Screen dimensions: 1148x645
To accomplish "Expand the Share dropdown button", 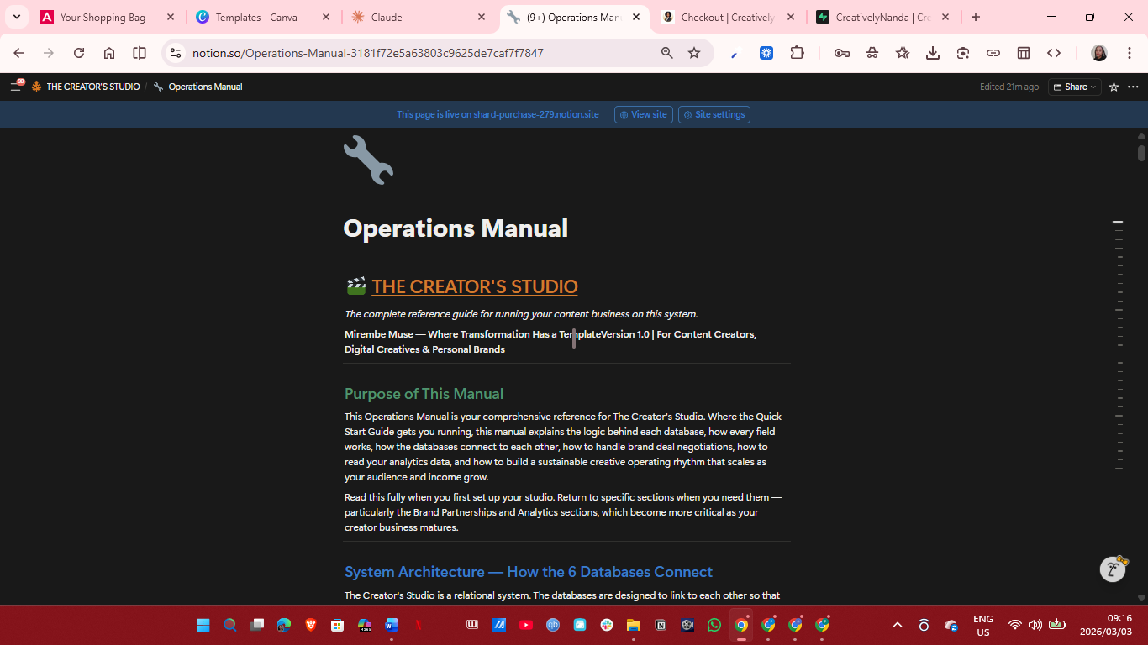I will [1074, 87].
